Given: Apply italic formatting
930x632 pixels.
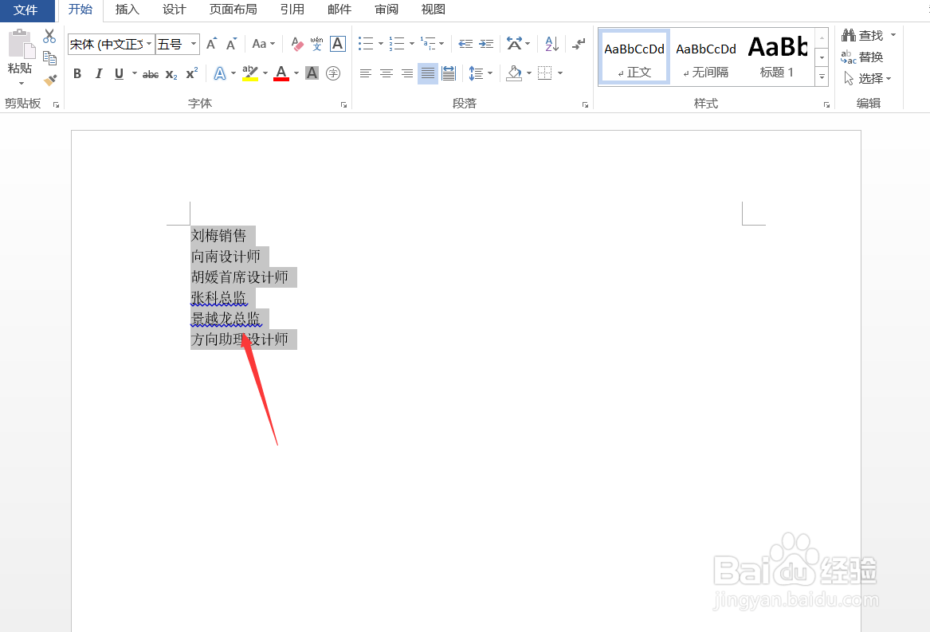Looking at the screenshot, I should click(97, 73).
